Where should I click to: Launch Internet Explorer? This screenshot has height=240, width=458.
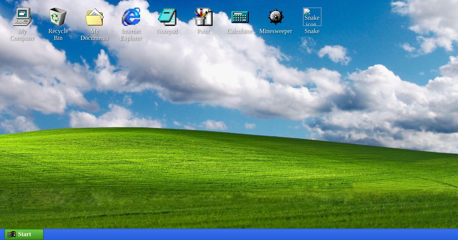[131, 17]
